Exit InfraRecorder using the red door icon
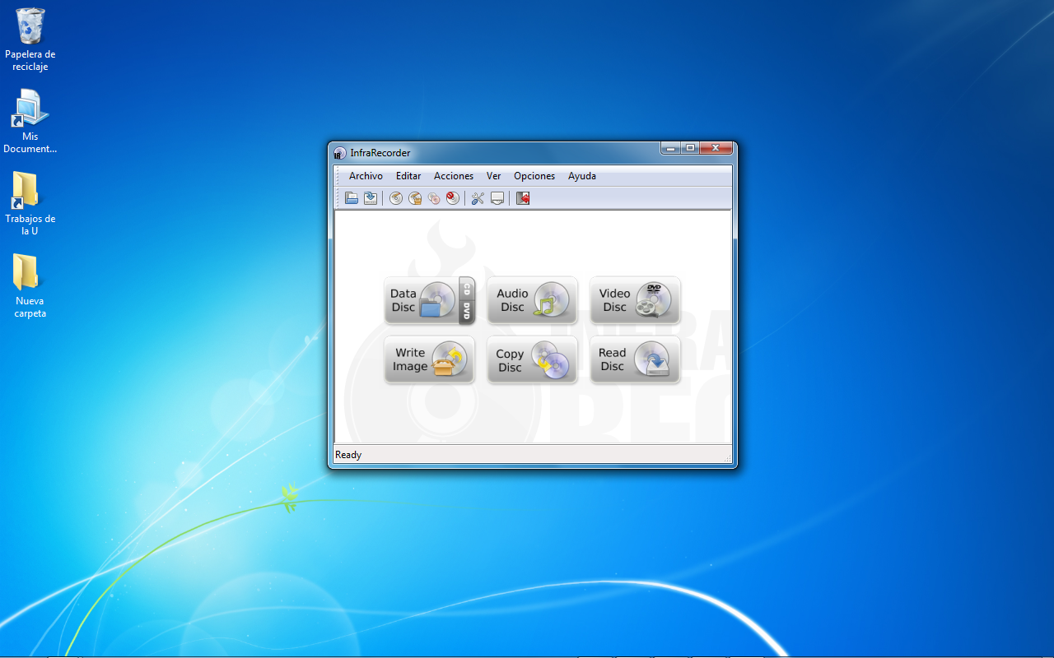1054x658 pixels. (x=522, y=198)
